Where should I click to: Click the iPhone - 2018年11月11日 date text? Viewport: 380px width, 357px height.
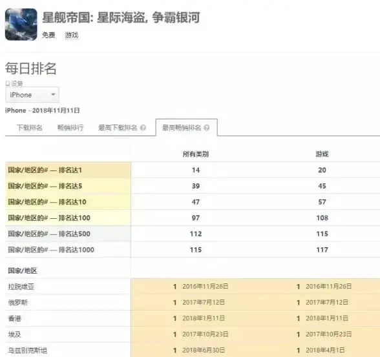tap(43, 110)
